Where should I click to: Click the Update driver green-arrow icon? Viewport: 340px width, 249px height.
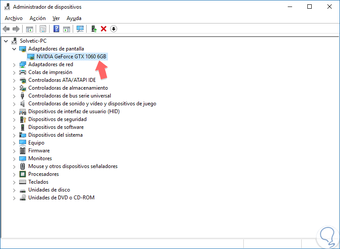(94, 29)
